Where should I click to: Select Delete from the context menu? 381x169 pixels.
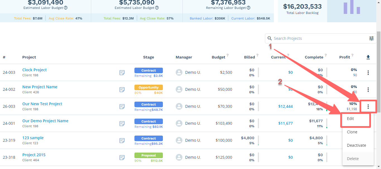[x=358, y=159]
